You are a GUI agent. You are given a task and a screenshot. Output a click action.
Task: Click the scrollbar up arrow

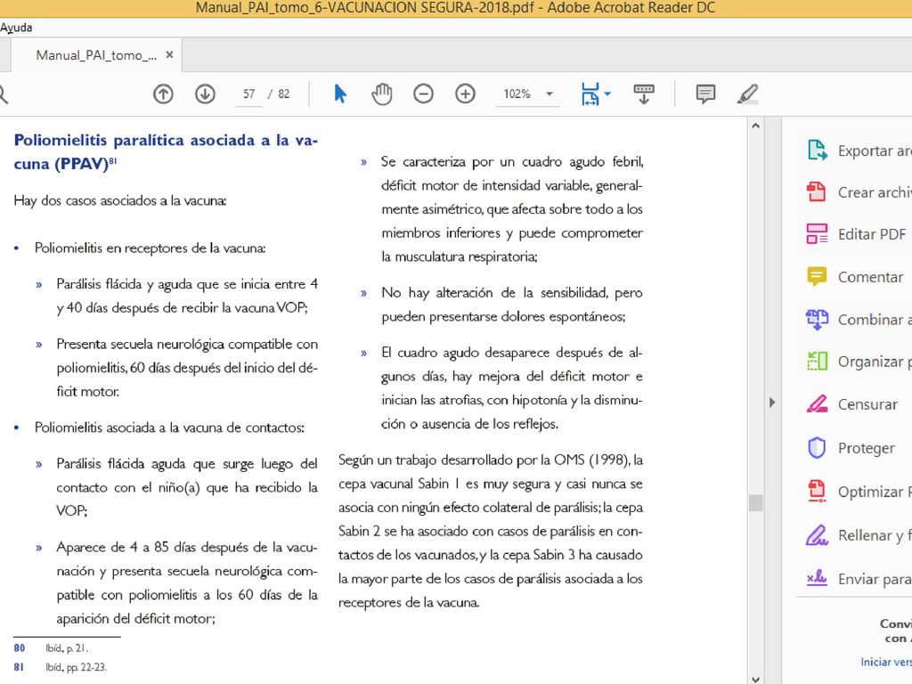755,125
